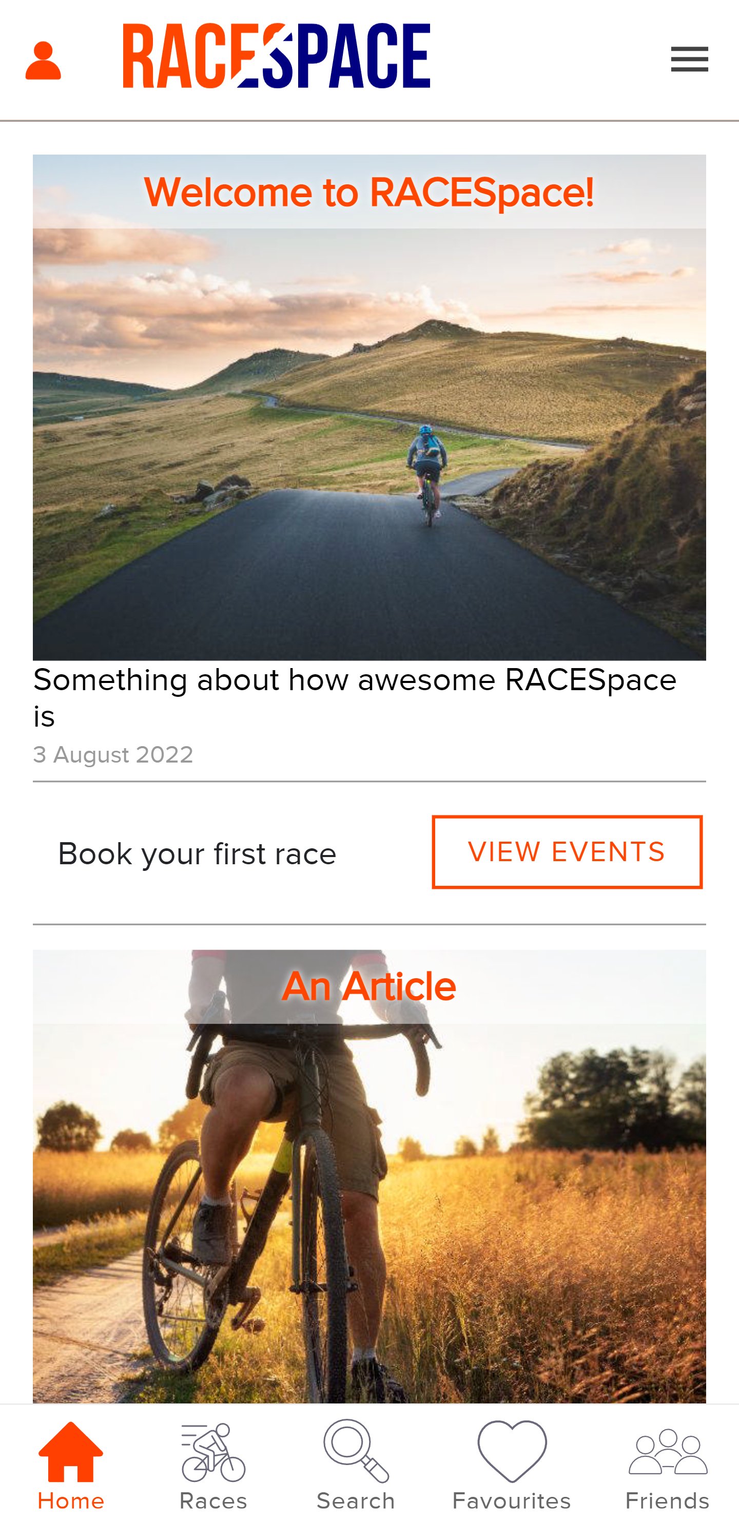Viewport: 739px width, 1520px height.
Task: Click 'Something about how awesome RACESpace is' text
Action: pyautogui.click(x=354, y=697)
